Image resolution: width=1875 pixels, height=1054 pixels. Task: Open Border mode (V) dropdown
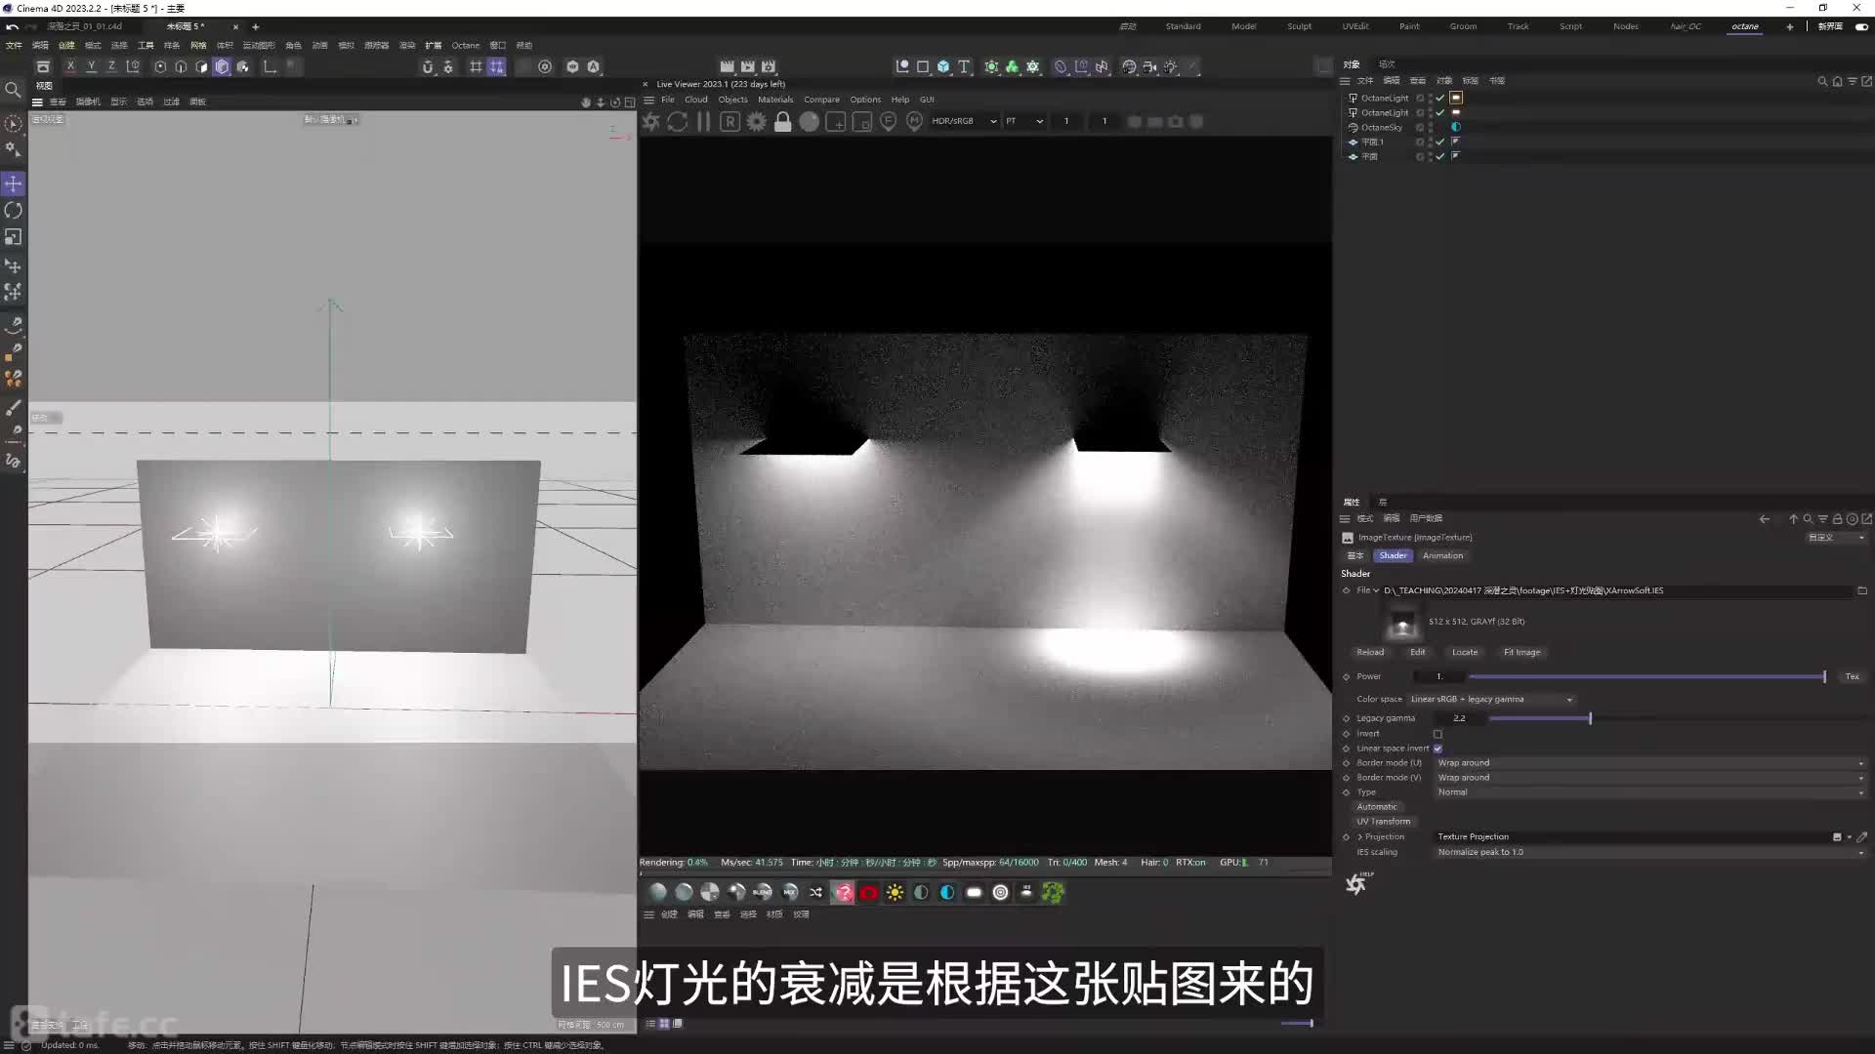point(1650,778)
